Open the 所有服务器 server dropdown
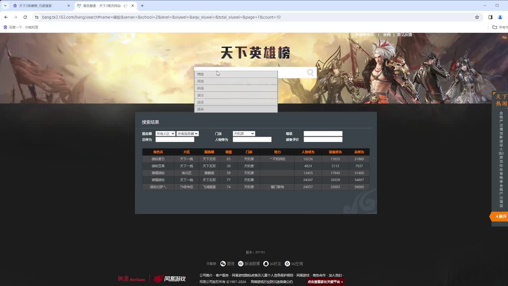The height and width of the screenshot is (286, 508). 187,134
